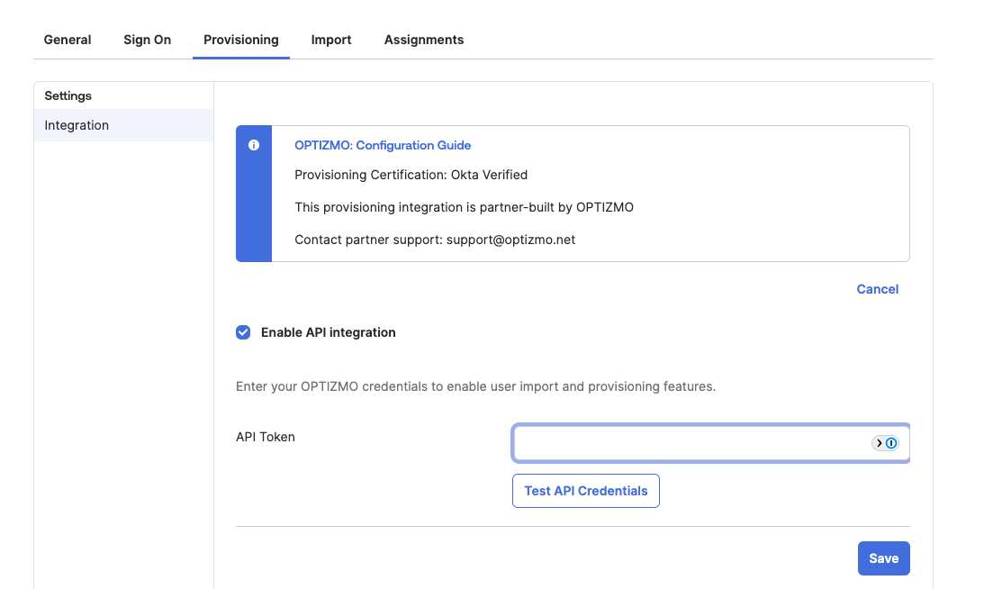984x589 pixels.
Task: Click the API Token label
Action: click(x=265, y=437)
